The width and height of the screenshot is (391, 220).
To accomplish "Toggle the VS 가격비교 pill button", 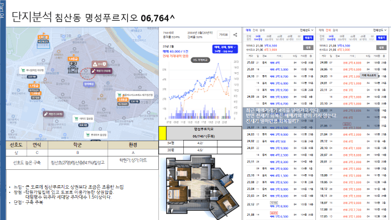I will pyautogui.click(x=200, y=60).
